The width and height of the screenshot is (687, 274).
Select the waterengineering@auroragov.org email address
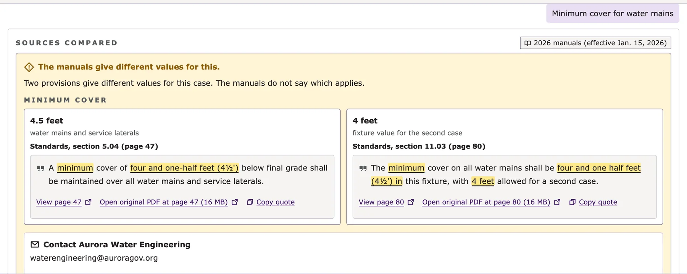[x=94, y=258]
